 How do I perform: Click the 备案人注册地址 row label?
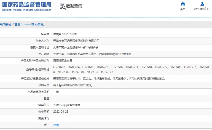click(x=40, y=47)
